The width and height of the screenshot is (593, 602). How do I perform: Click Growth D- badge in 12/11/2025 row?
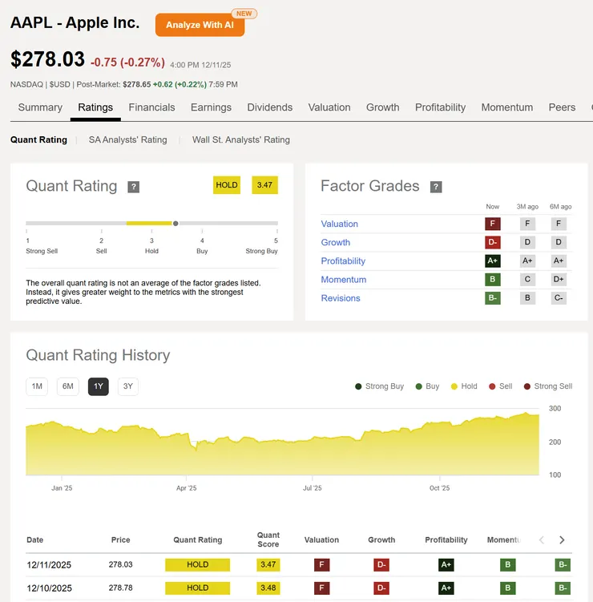[x=381, y=565]
